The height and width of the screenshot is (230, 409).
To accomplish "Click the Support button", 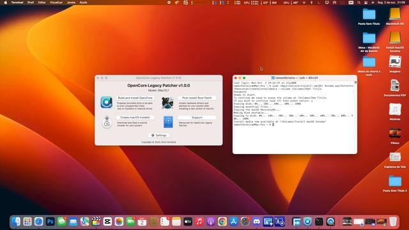I will 197,118.
